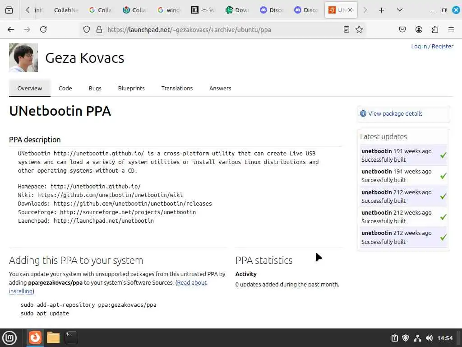Click the first unetbootin 212 weeks ago entry
This screenshot has width=462, height=347.
(x=403, y=196)
